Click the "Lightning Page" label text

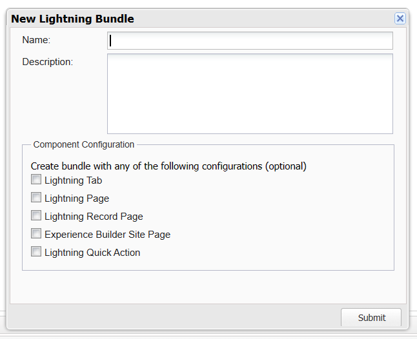coord(77,199)
